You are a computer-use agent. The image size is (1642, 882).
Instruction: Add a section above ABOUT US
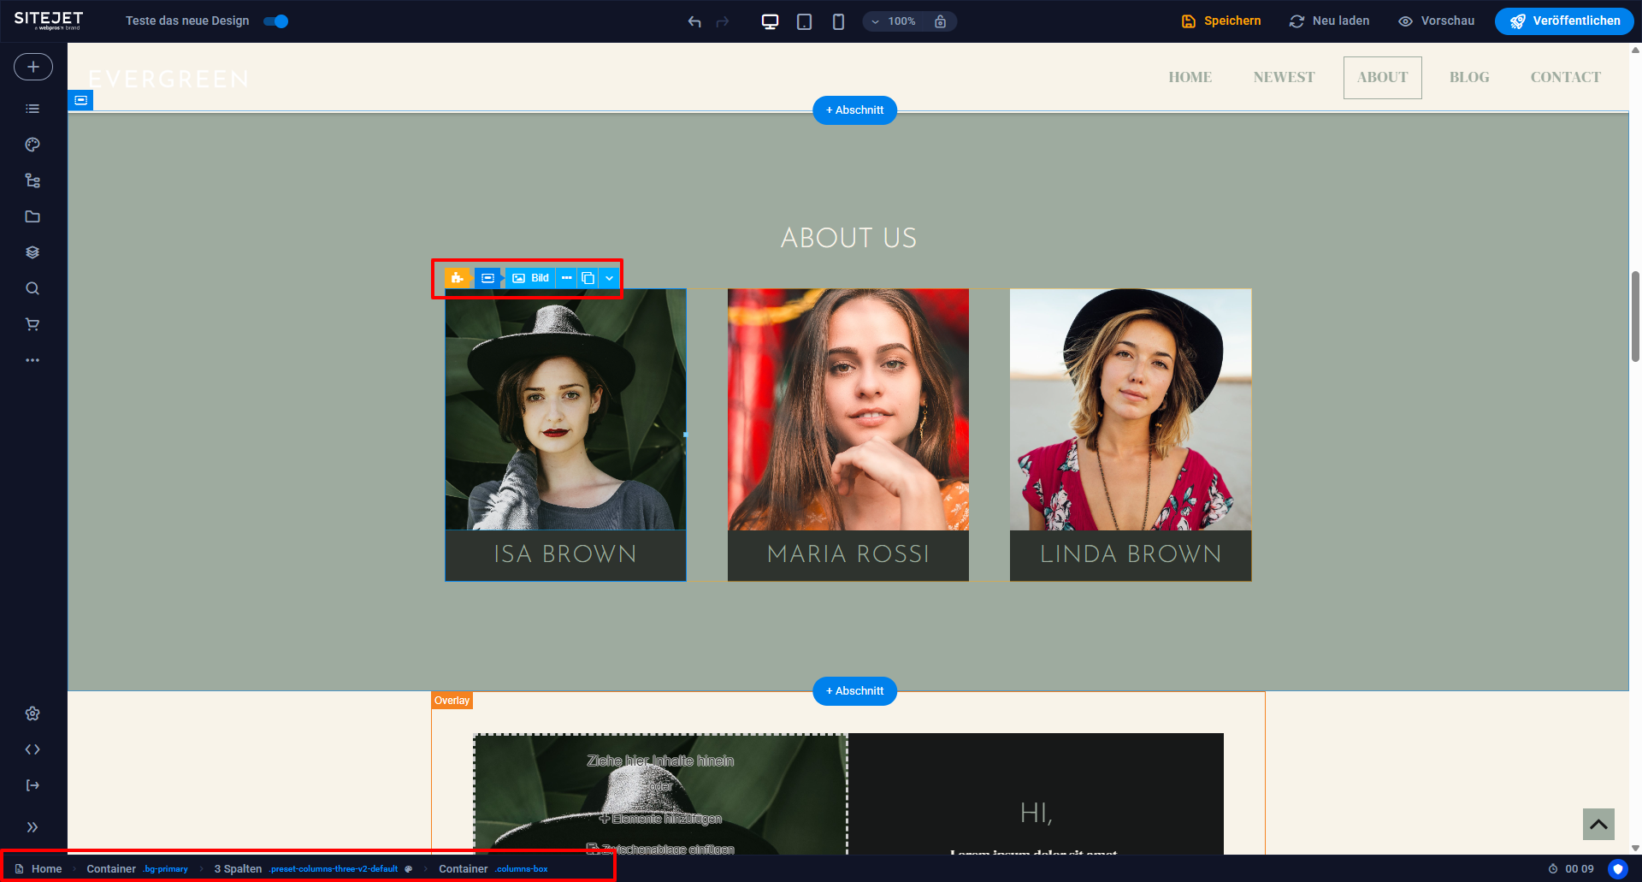coord(854,110)
